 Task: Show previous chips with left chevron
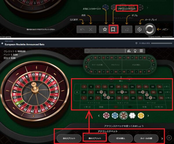coord(99,116)
